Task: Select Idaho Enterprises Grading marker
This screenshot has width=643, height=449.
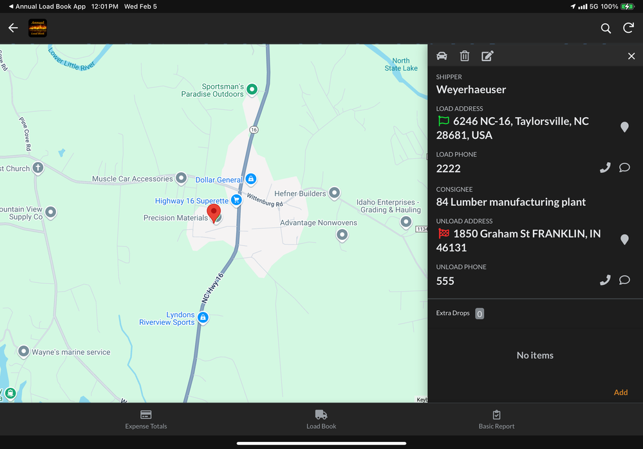Action: (406, 222)
